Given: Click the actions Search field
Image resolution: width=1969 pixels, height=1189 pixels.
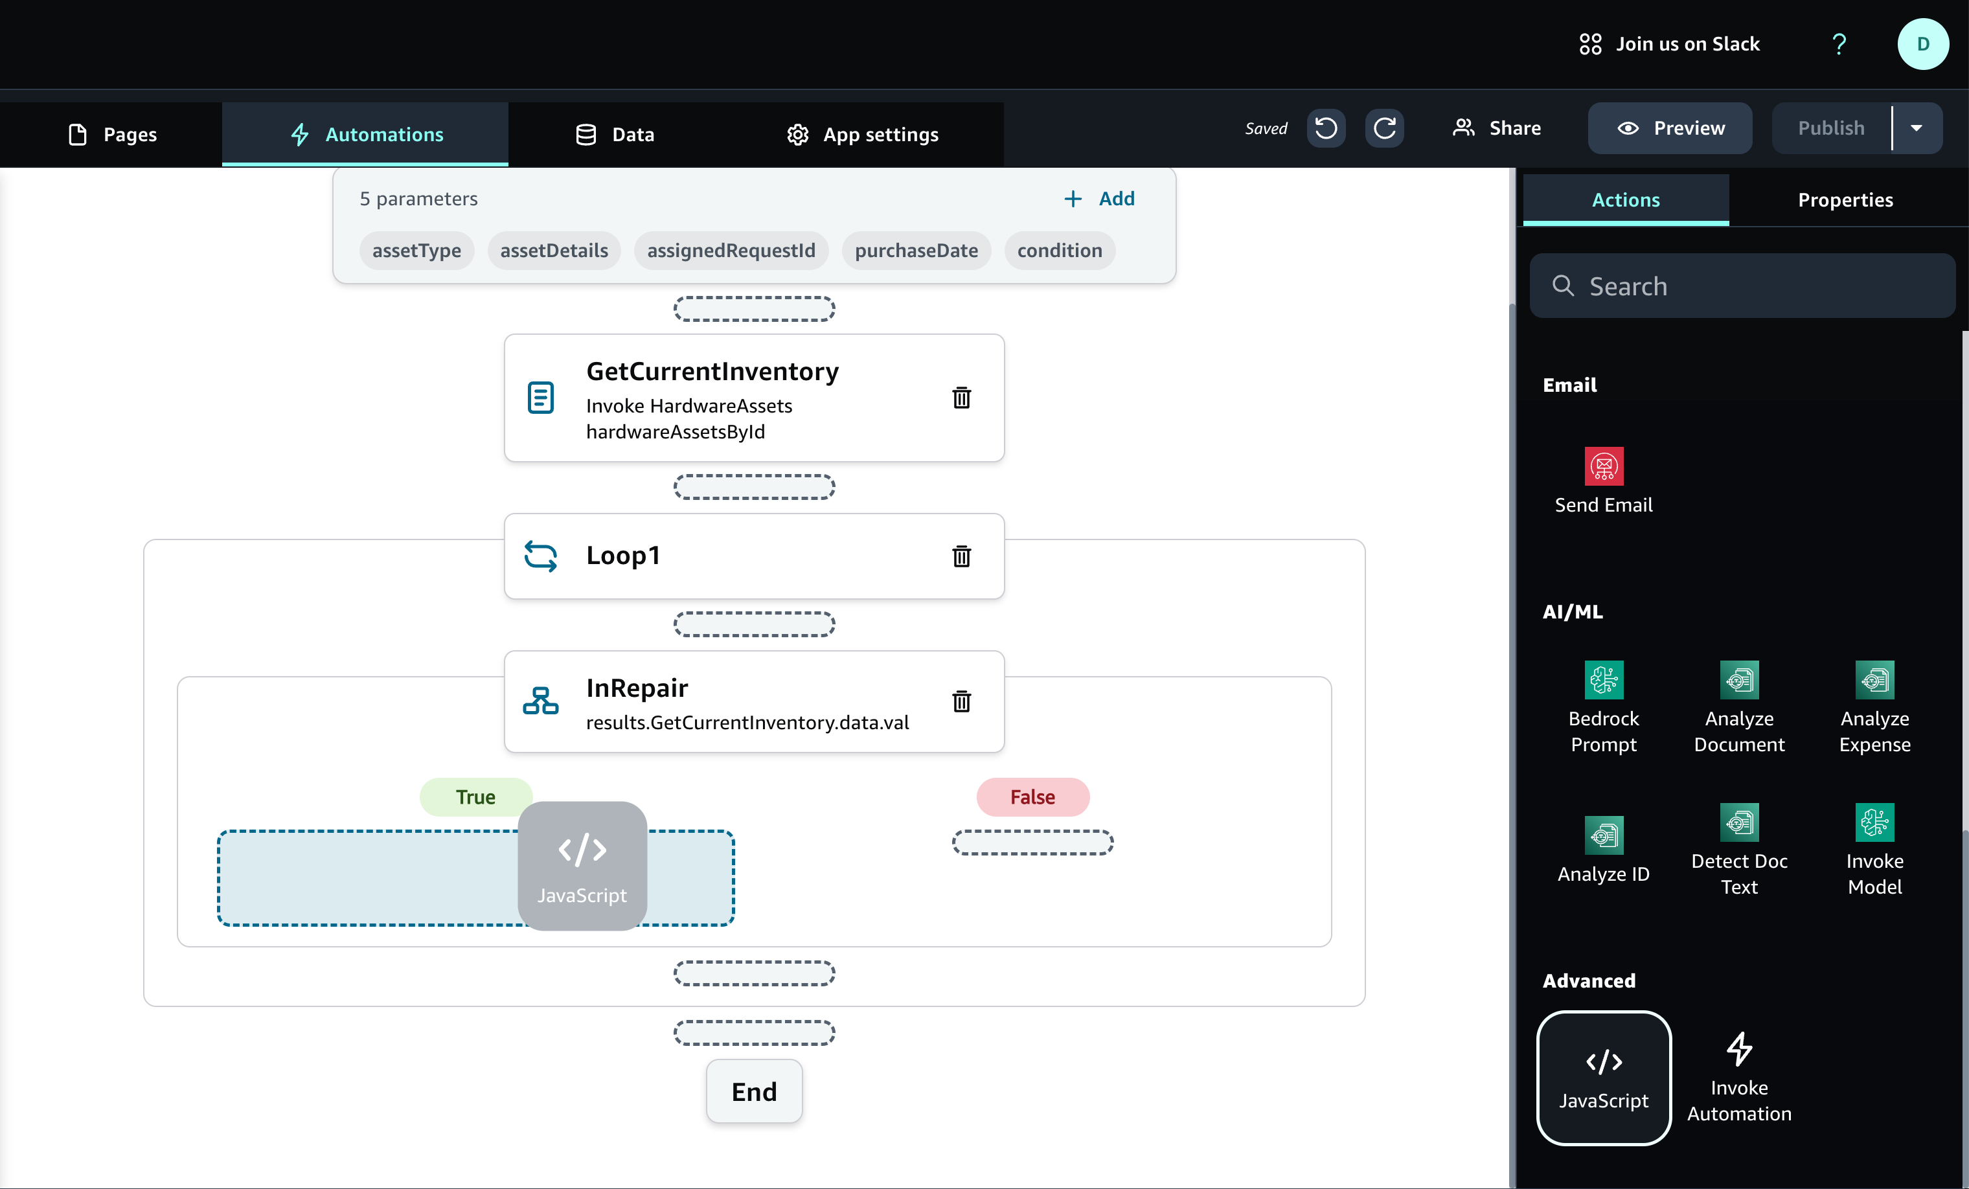Looking at the screenshot, I should 1742,286.
